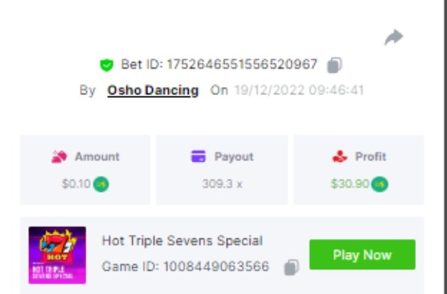Click the currency coin beside $0.10
The width and height of the screenshot is (447, 294).
102,185
